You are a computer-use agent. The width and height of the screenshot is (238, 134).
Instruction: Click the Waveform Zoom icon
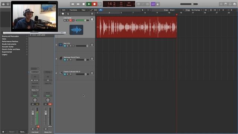tap(206, 10)
